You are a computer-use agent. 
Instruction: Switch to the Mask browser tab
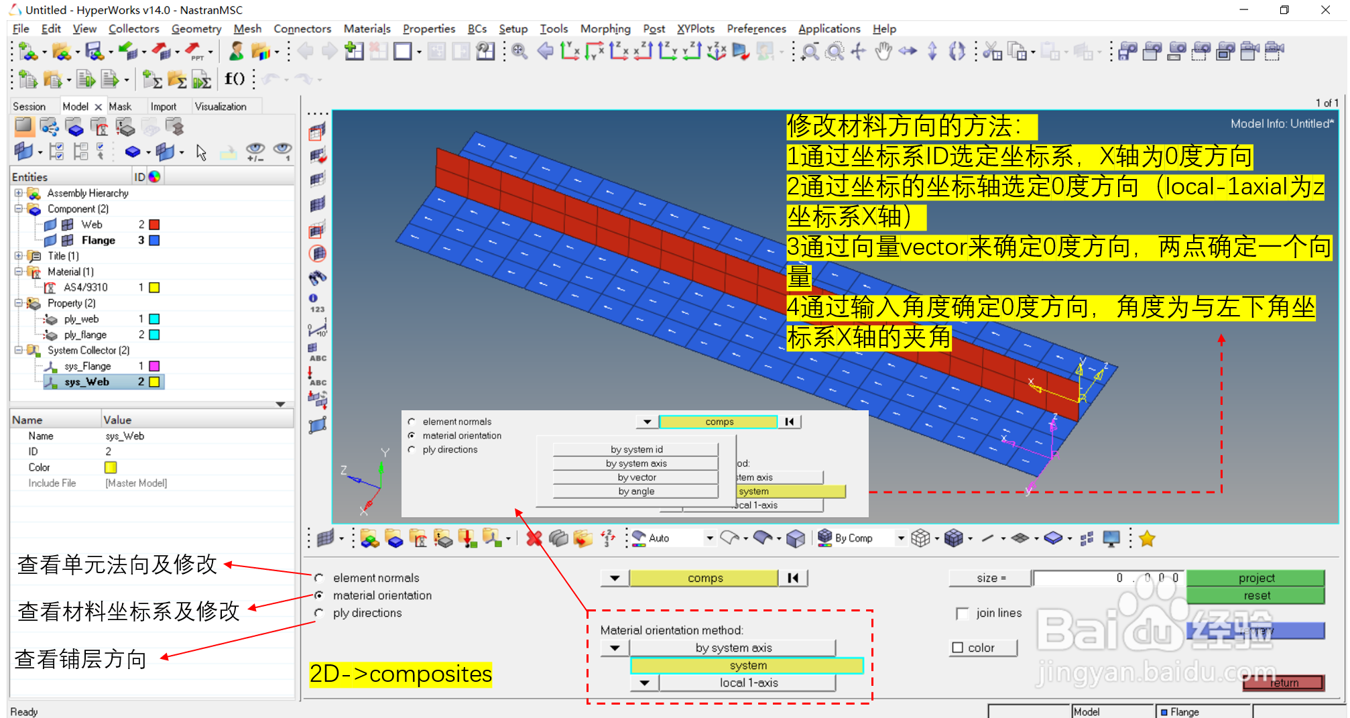pyautogui.click(x=120, y=107)
